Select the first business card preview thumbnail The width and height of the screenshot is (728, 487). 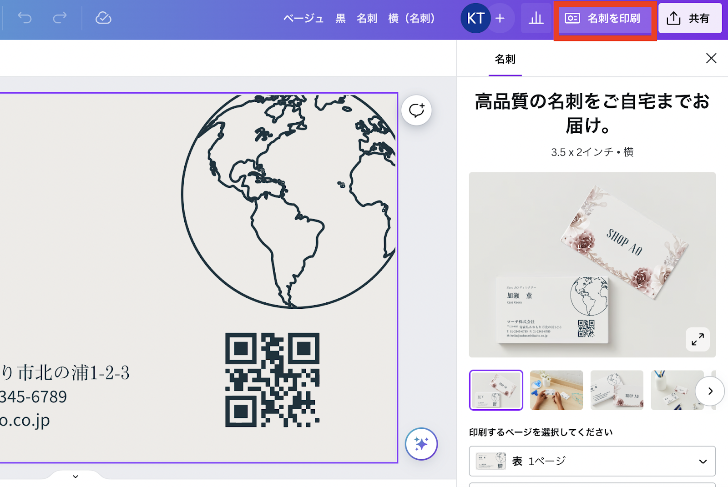[496, 390]
